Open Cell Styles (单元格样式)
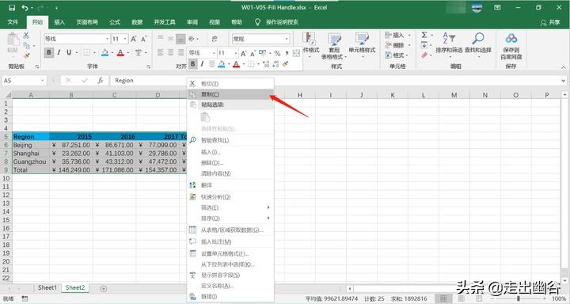Image resolution: width=570 pixels, height=304 pixels. [x=362, y=46]
